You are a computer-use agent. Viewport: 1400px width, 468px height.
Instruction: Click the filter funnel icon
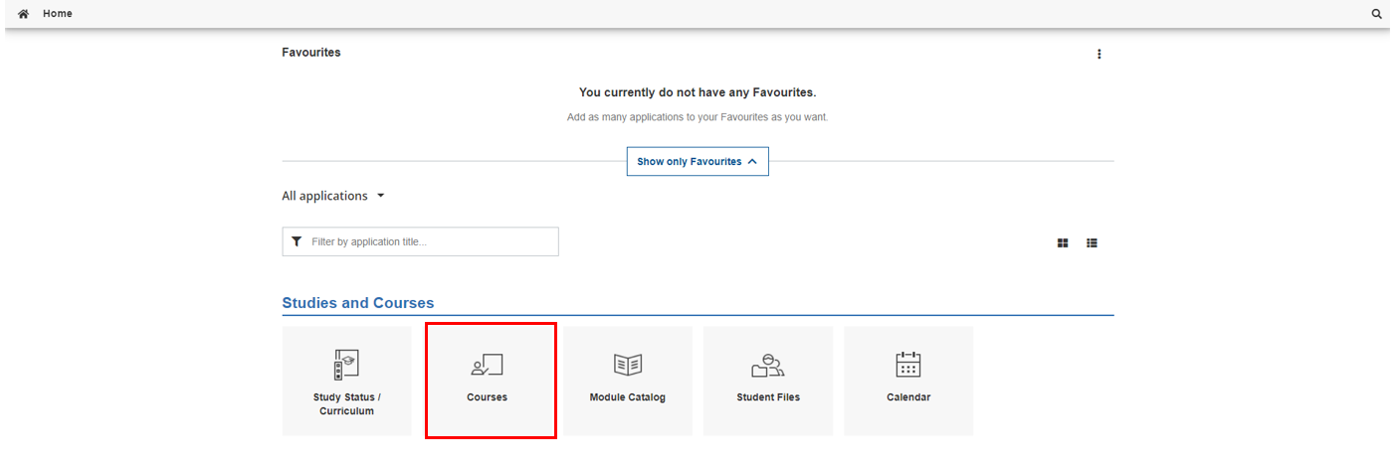pos(297,241)
